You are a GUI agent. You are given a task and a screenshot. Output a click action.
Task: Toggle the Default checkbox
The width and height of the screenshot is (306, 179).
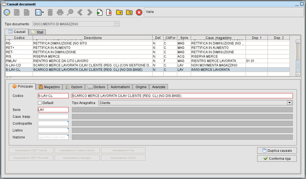click(x=40, y=103)
